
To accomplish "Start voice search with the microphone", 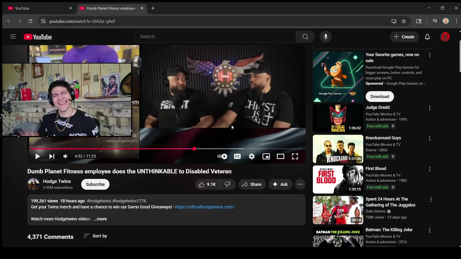I will coord(326,37).
